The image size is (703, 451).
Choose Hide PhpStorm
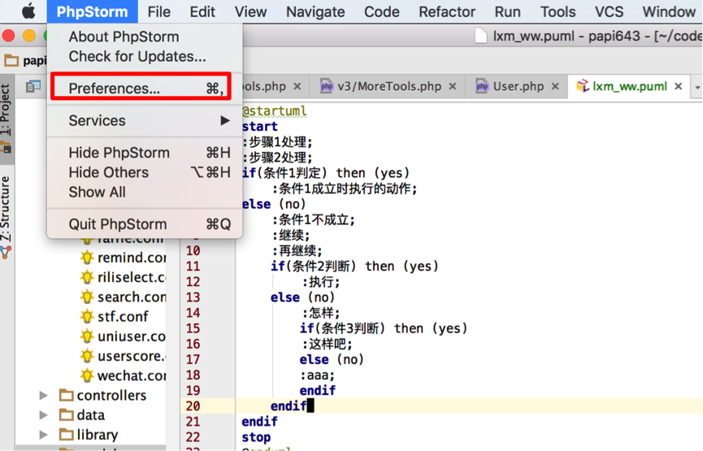tap(145, 153)
